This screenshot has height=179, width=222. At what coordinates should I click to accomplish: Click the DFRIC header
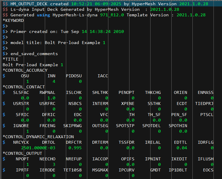49,115
